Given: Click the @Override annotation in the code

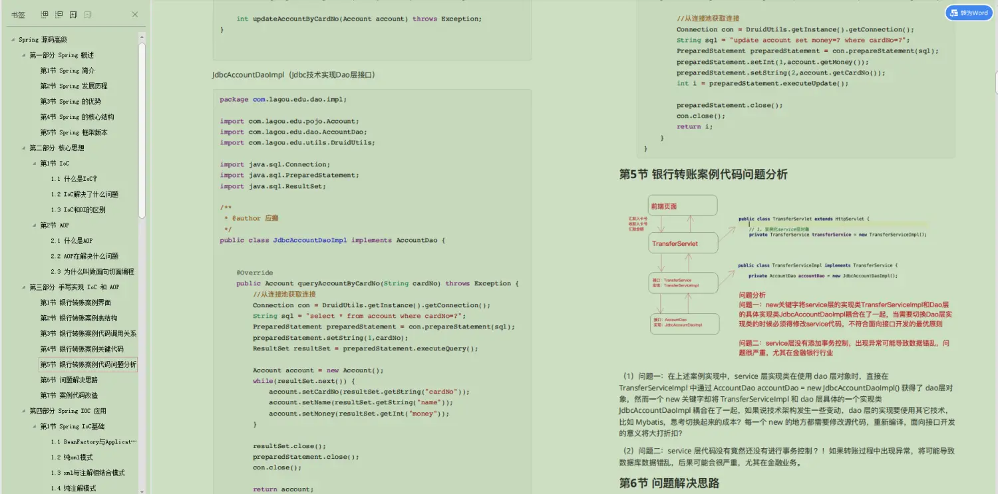Looking at the screenshot, I should [254, 273].
